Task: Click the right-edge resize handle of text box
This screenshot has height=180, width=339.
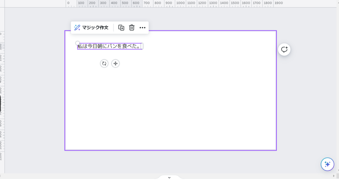Action: point(142,46)
